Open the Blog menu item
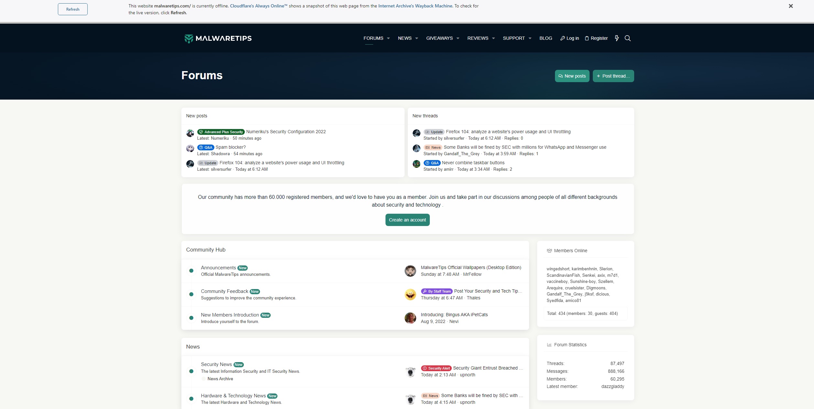 coord(546,38)
